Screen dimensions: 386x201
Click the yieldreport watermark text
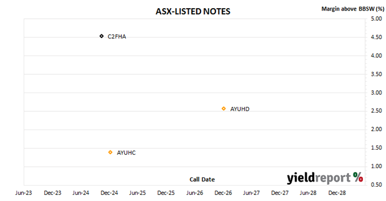[319, 178]
